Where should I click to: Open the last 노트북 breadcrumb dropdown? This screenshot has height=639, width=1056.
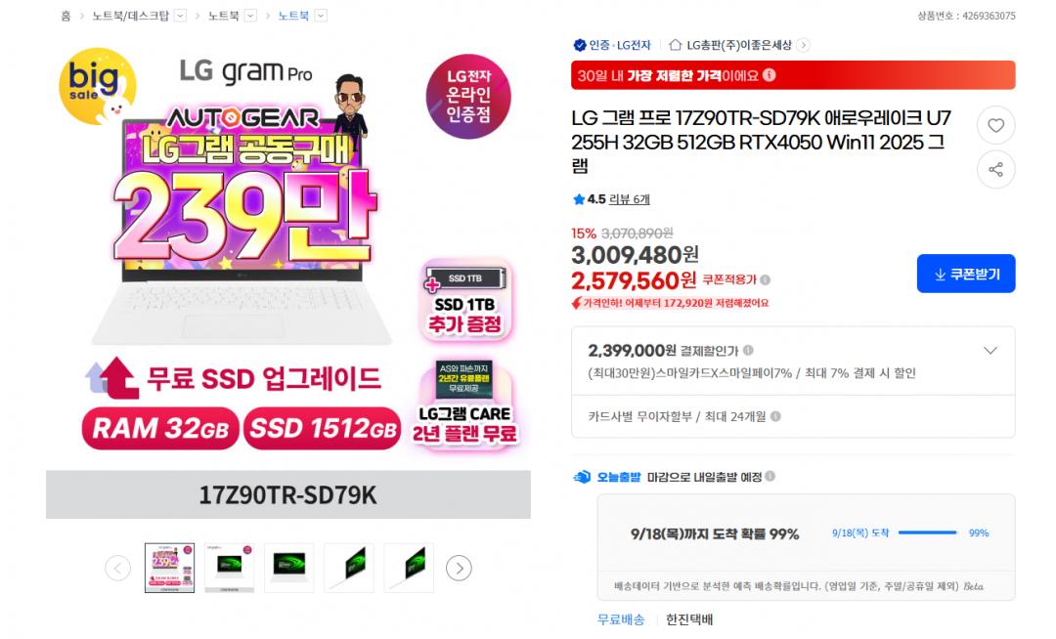321,16
